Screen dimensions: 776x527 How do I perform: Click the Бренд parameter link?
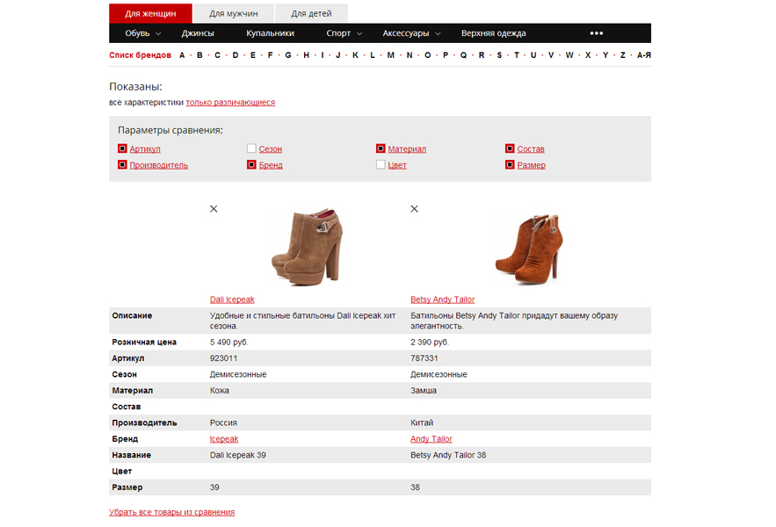click(271, 165)
